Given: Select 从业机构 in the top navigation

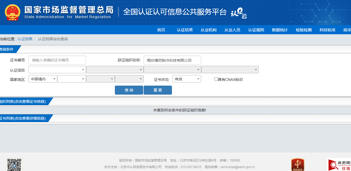Looking at the screenshot, I should pyautogui.click(x=209, y=30).
